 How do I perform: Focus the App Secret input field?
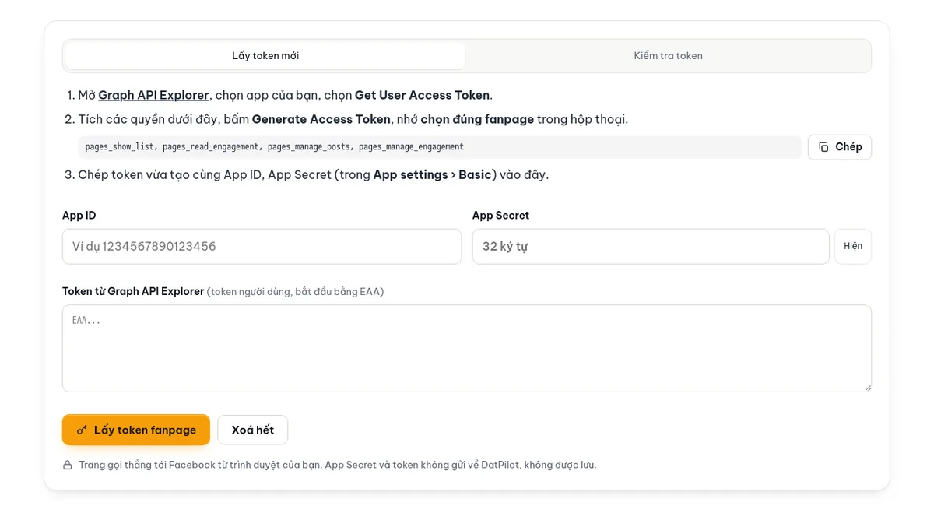click(x=651, y=246)
